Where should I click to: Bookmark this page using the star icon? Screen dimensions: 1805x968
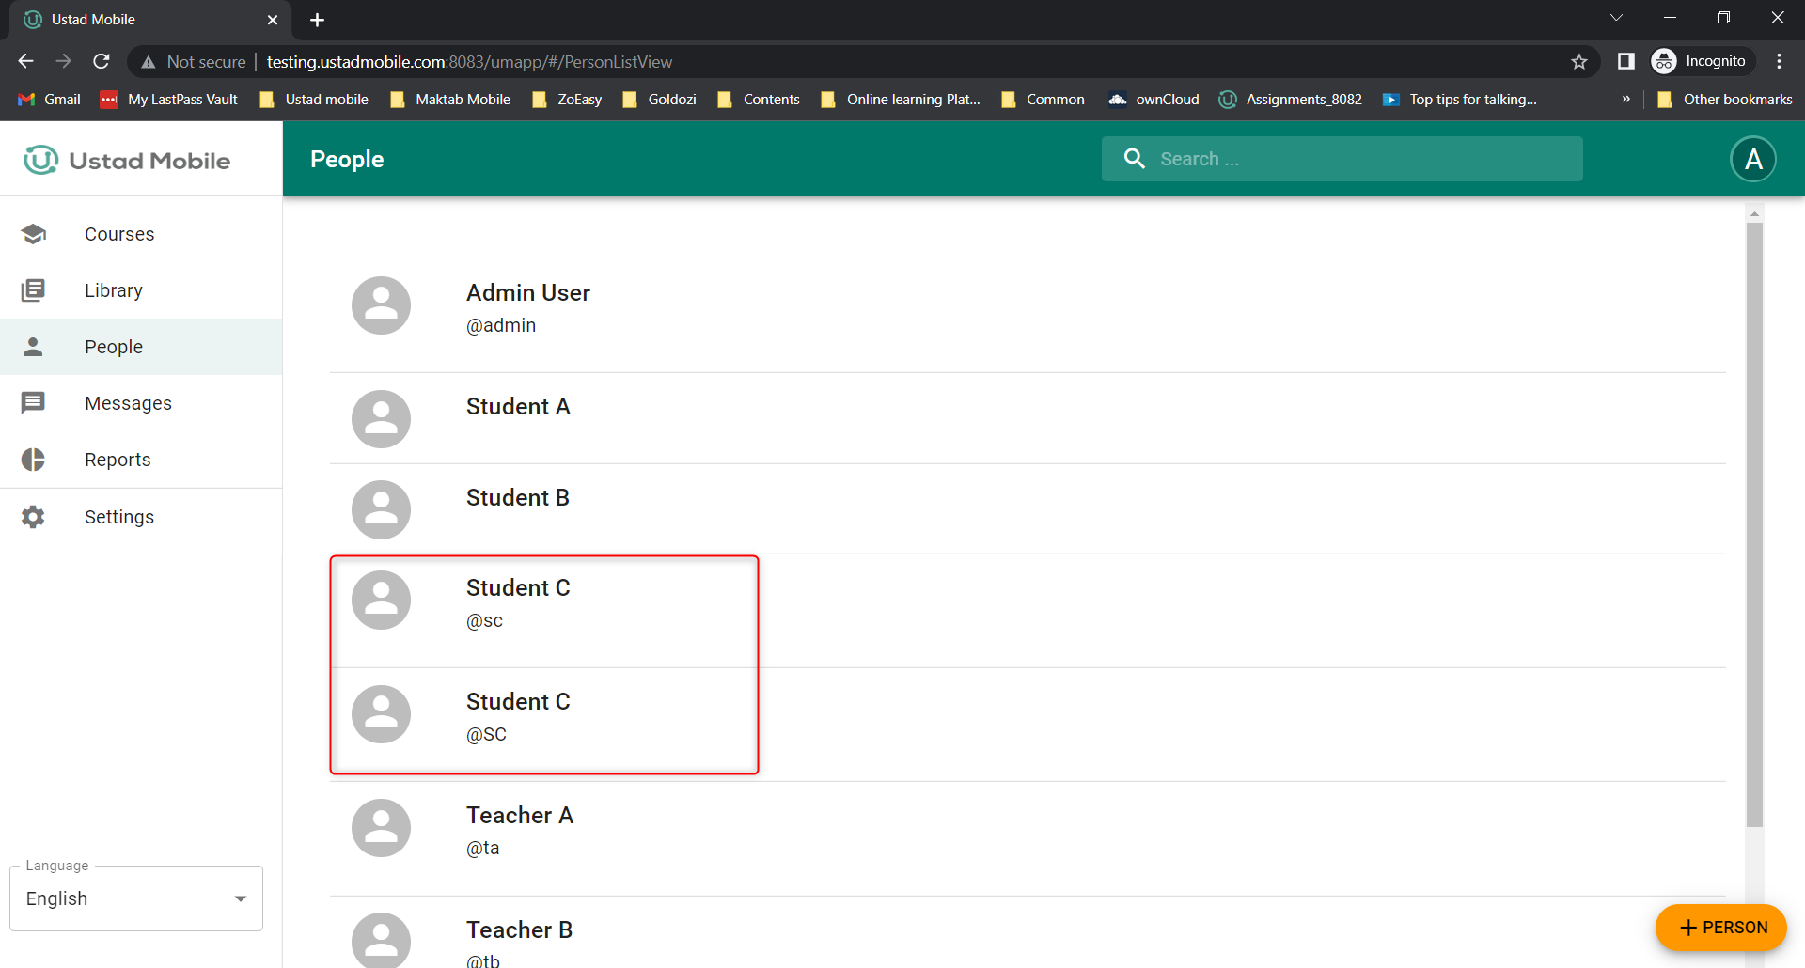[1579, 61]
